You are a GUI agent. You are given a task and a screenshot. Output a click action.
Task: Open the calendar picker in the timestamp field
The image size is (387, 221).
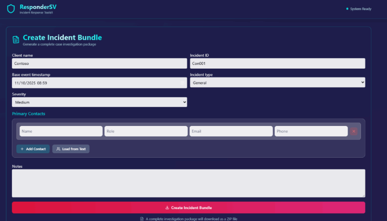coord(182,83)
